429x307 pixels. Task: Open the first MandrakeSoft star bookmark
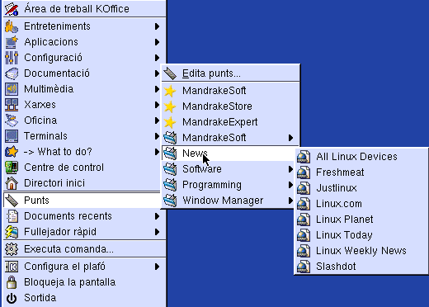click(230, 91)
